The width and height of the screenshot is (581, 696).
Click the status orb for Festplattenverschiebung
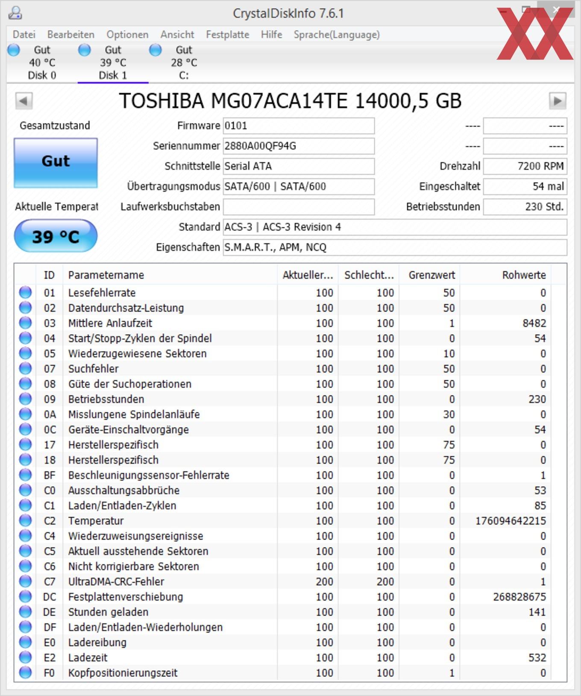[x=26, y=597]
